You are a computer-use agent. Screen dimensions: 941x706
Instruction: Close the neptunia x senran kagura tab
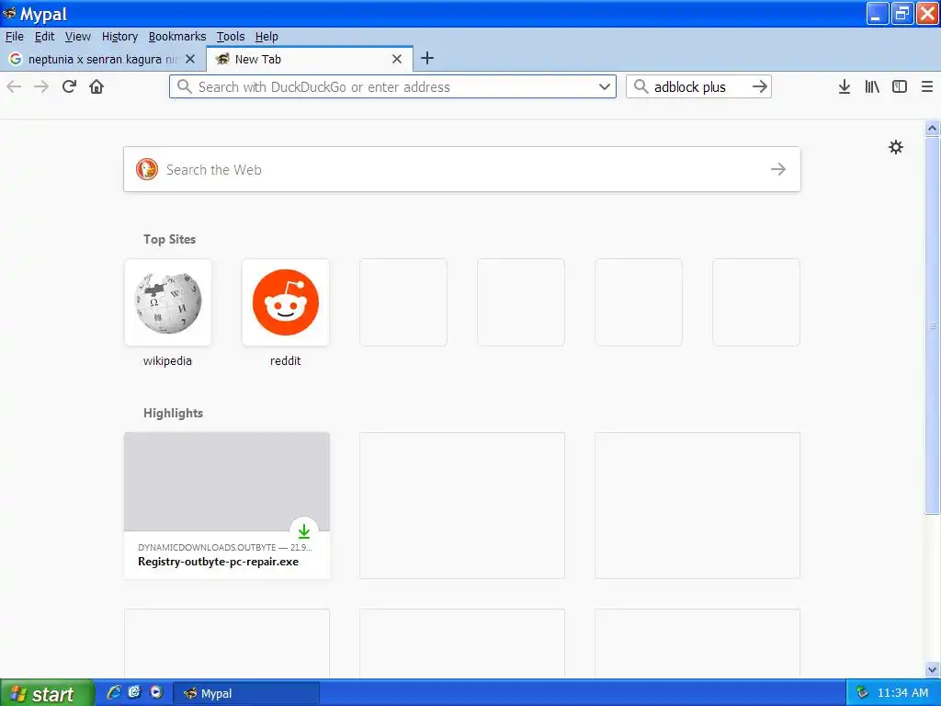coord(190,59)
